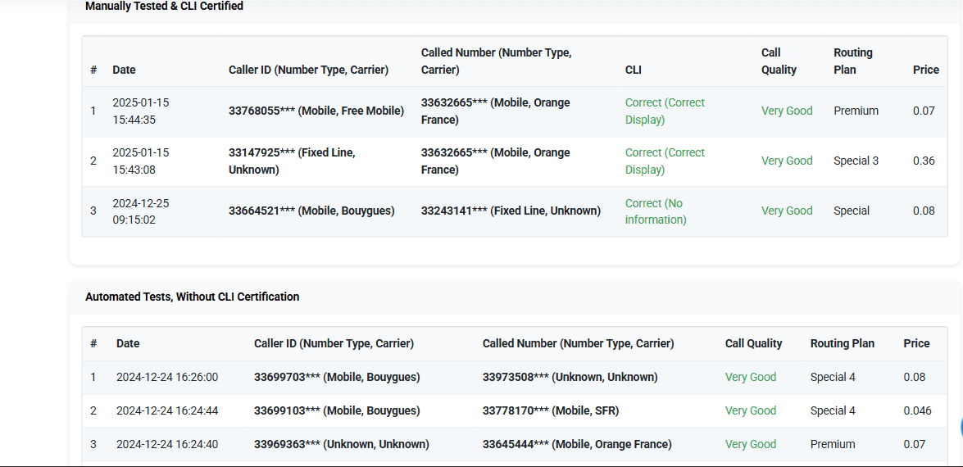This screenshot has height=467, width=963.
Task: Click called number 33243141*** (Fixed Line, Unknown)
Action: [x=510, y=211]
